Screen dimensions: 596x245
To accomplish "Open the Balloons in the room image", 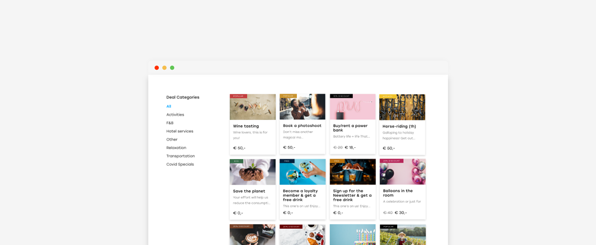I will point(403,172).
